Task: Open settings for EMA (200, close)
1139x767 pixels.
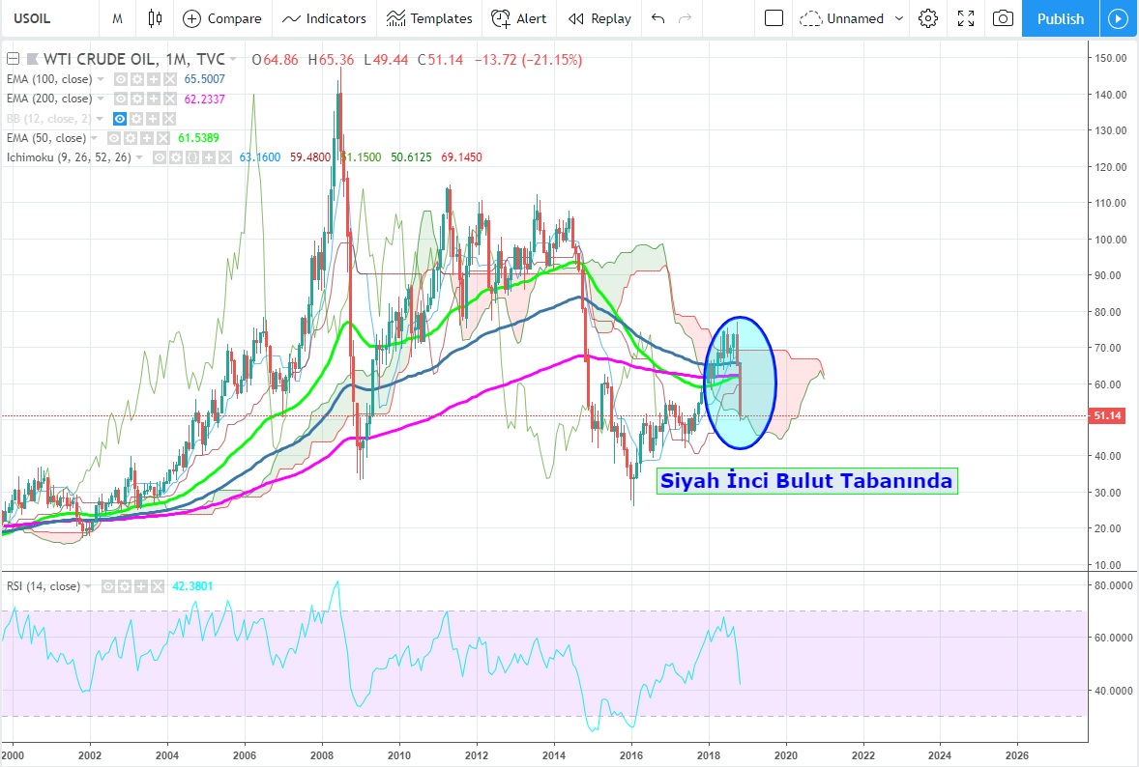Action: tap(135, 99)
